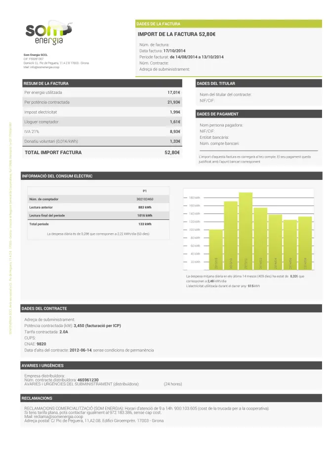Select the Donatiu voluntari row
The height and width of the screenshot is (460, 326).
tap(102, 141)
